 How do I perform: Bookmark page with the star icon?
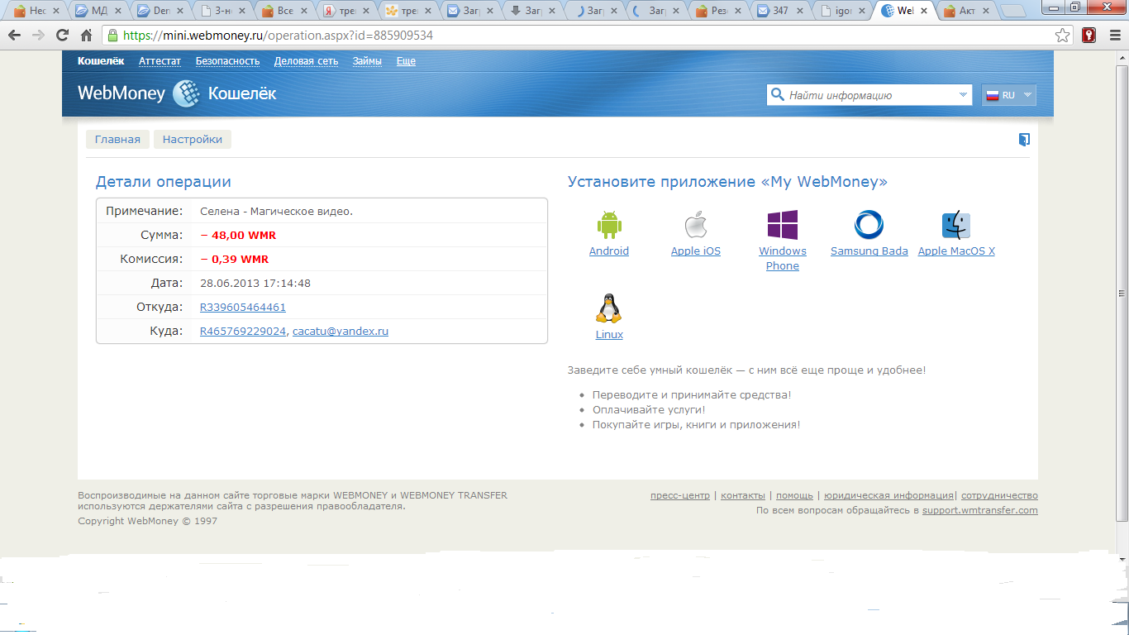[1063, 36]
